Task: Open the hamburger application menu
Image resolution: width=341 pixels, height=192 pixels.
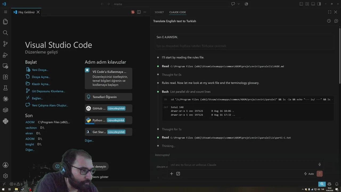Action: pyautogui.click(x=5, y=12)
